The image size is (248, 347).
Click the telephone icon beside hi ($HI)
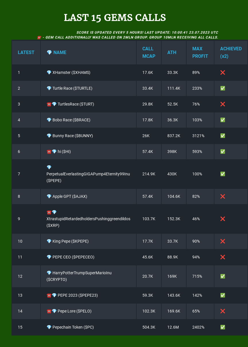49,152
